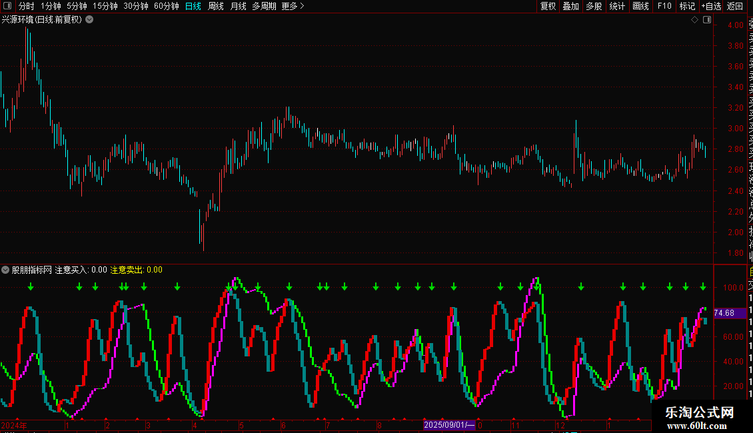Open the 多股 multi-stock view
Screen dimensions: 753x433
point(594,6)
